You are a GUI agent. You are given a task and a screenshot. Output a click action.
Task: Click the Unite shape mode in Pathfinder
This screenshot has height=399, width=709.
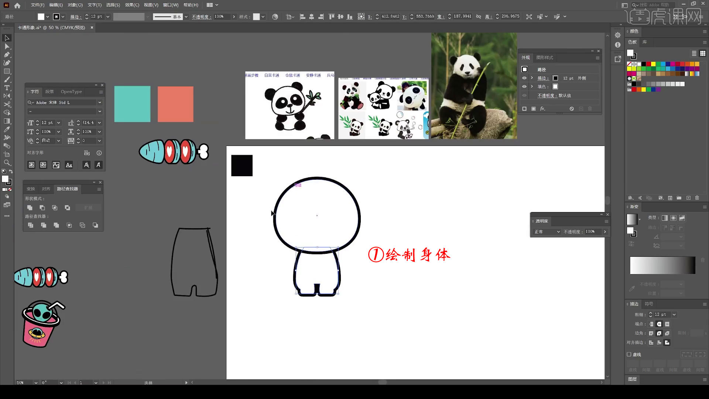coord(30,208)
